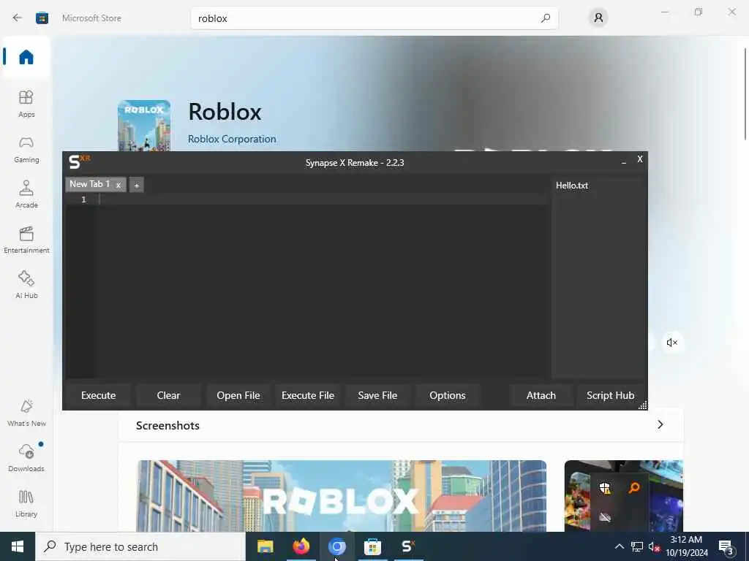Open the first Roblox screenshot thumbnail
The height and width of the screenshot is (561, 749).
342,496
